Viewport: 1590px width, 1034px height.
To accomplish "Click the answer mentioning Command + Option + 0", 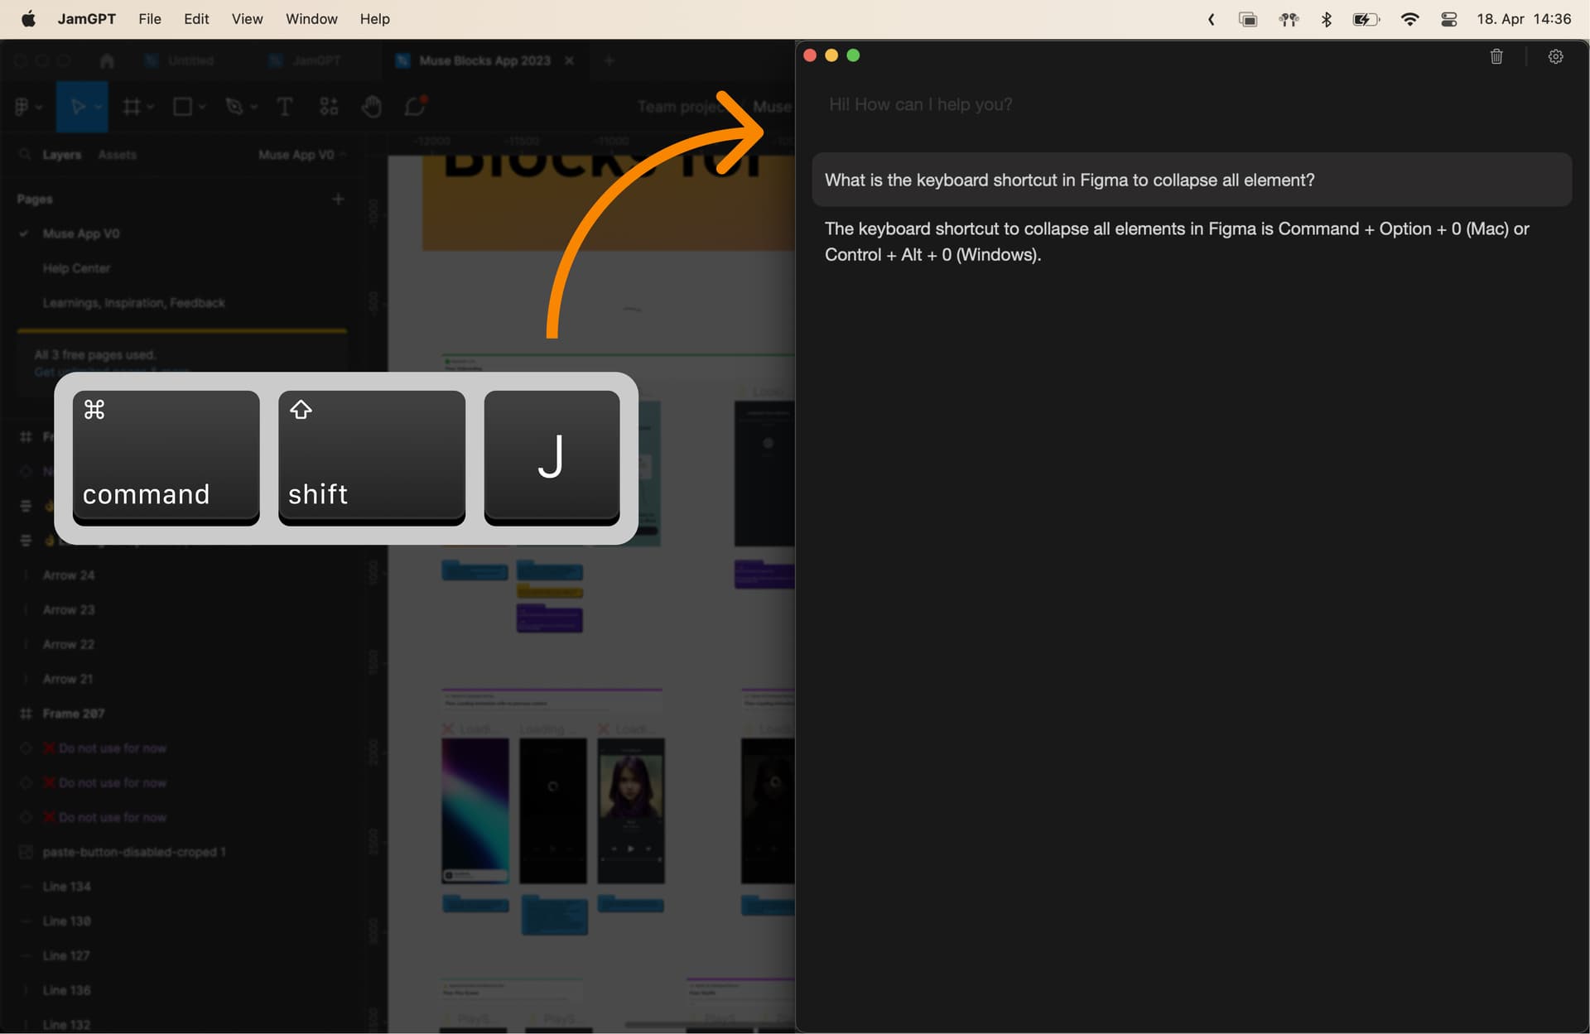I will (1177, 242).
